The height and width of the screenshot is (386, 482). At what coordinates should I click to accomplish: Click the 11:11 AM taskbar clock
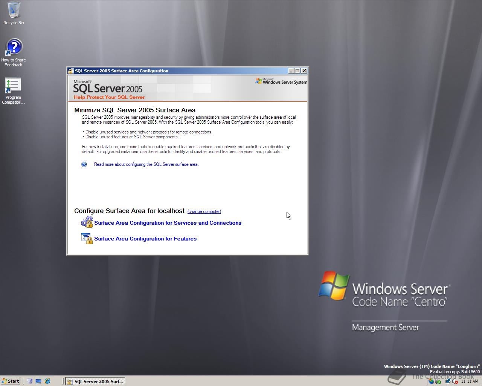[x=469, y=381]
